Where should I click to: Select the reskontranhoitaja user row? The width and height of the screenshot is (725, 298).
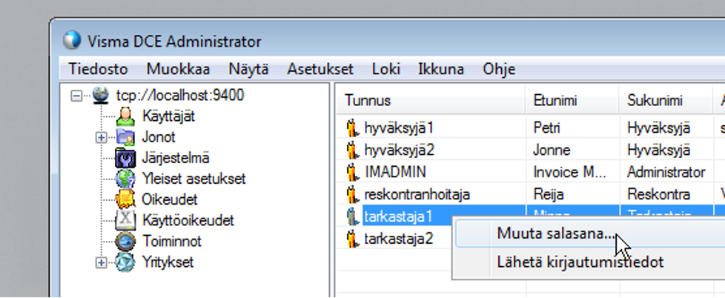click(x=407, y=195)
